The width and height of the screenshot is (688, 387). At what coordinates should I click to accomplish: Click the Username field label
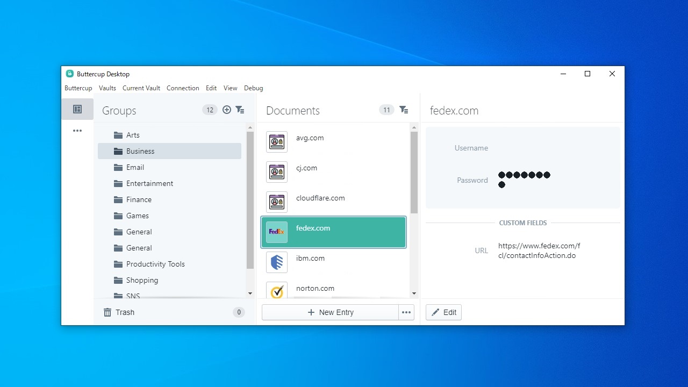[x=471, y=148]
